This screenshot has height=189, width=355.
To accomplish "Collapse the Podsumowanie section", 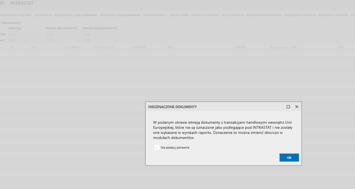I will [11, 23].
